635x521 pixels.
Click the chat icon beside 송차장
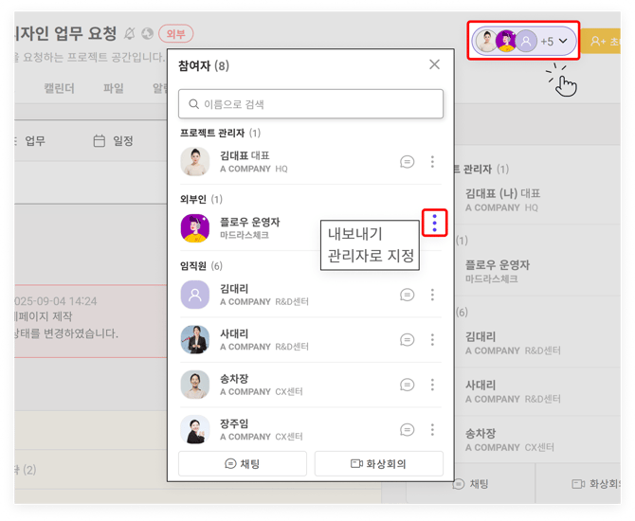coord(407,385)
